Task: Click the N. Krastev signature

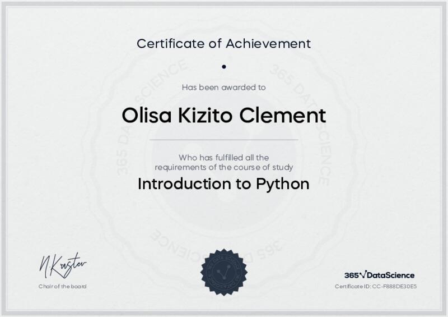Action: point(62,264)
